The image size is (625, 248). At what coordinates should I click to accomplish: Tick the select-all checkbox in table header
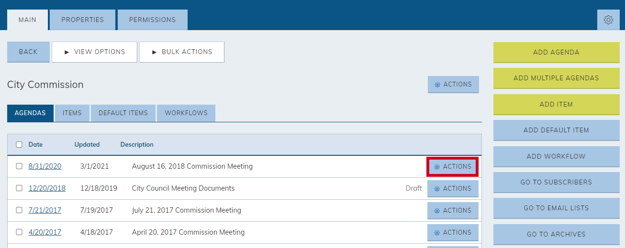tap(19, 144)
